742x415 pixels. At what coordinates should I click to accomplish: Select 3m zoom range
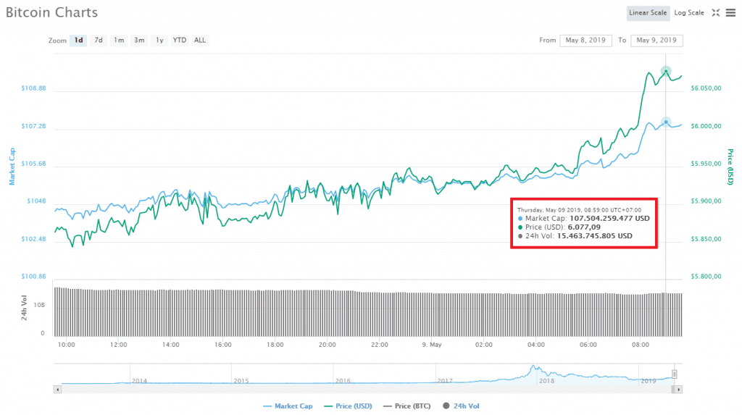(x=139, y=41)
